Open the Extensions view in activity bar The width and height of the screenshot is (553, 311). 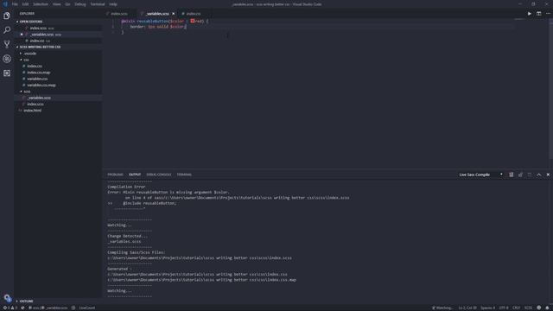pyautogui.click(x=7, y=73)
